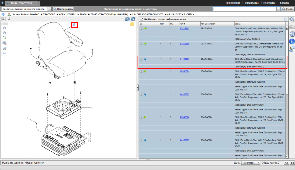This screenshot has width=295, height=170.
Task: Toggle add-to-cart circle for part 84162207
Action: 141,94
